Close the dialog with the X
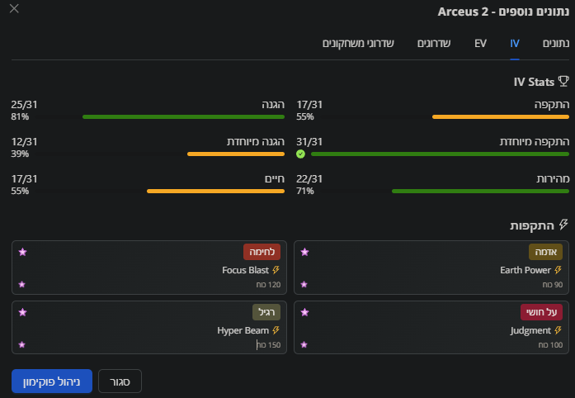 (14, 10)
